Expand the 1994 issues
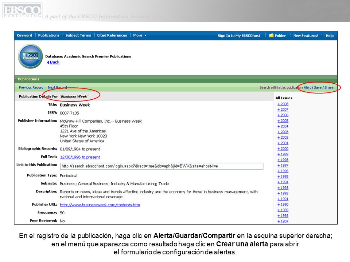This screenshot has width=350, height=262. (283, 182)
